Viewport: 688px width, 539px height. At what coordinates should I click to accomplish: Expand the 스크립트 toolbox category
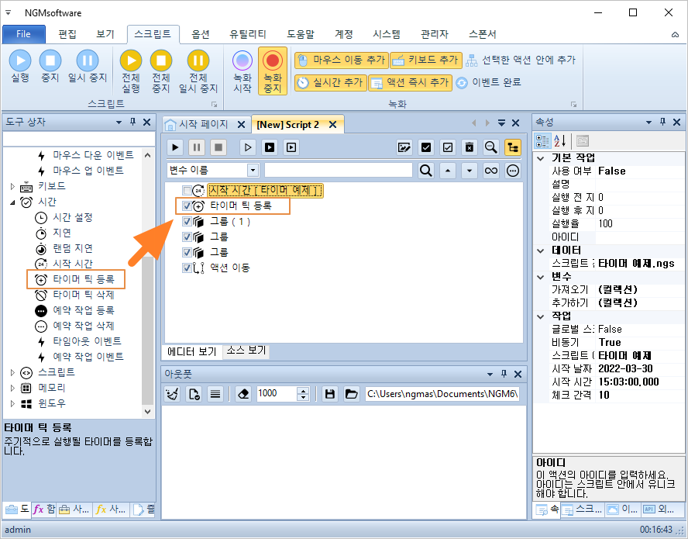coord(12,372)
